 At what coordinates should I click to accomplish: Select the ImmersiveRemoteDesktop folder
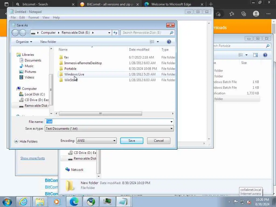(x=83, y=63)
